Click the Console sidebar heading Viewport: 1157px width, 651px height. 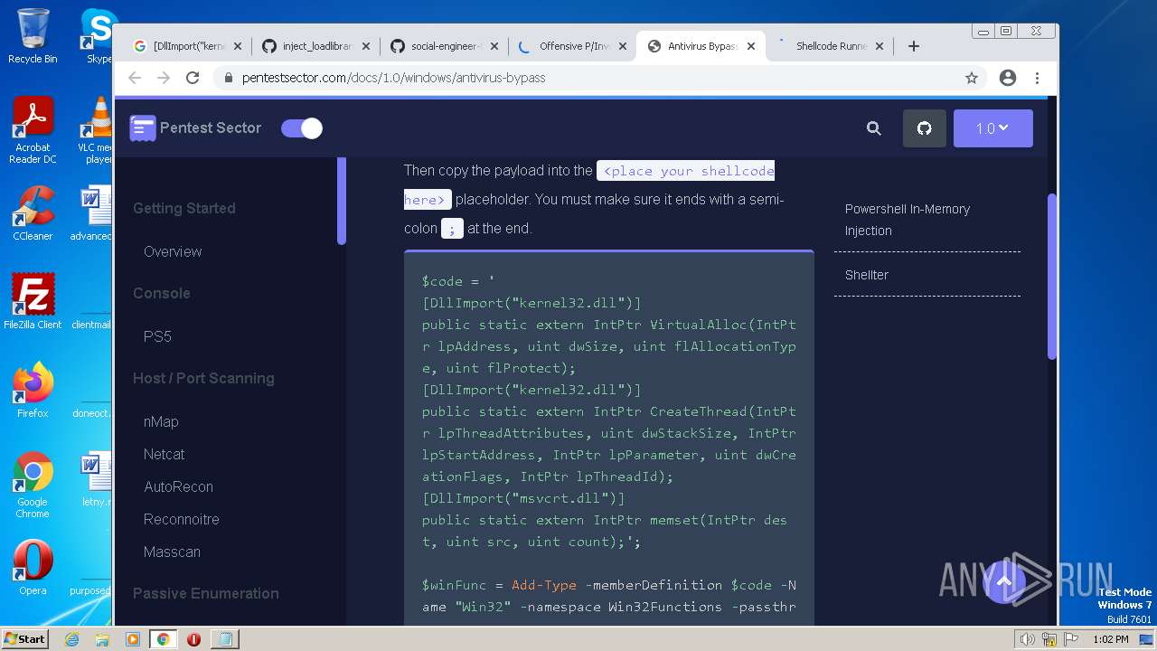(x=162, y=293)
